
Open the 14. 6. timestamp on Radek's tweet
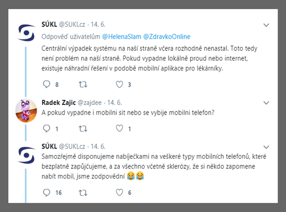tap(114, 103)
